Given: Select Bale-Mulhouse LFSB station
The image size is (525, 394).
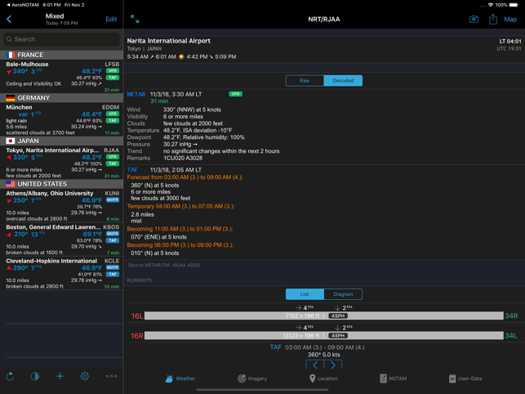Looking at the screenshot, I should (61, 77).
